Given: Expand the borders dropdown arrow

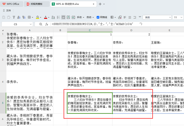Looking at the screenshot, I should point(32,17).
